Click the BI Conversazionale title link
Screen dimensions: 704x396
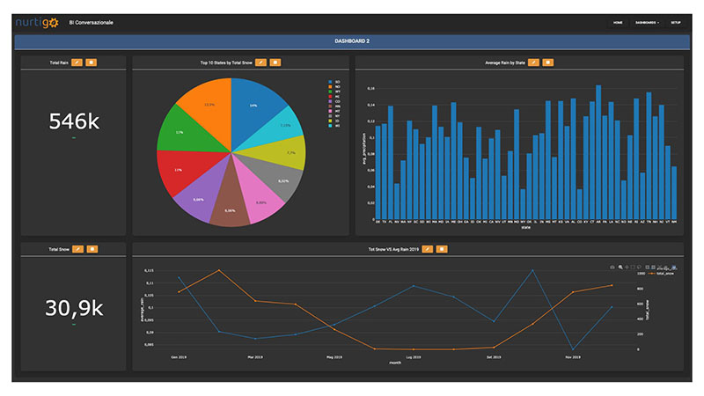click(92, 23)
